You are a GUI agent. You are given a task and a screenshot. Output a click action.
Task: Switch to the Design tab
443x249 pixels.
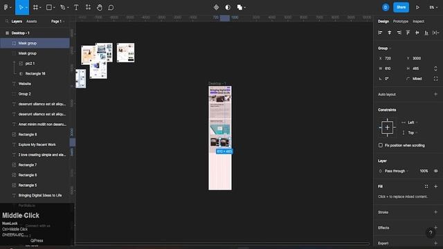click(x=383, y=21)
